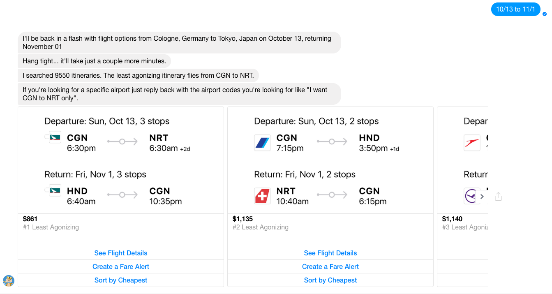Click the blue airline logo beside CGN 7:15pm

pos(262,143)
